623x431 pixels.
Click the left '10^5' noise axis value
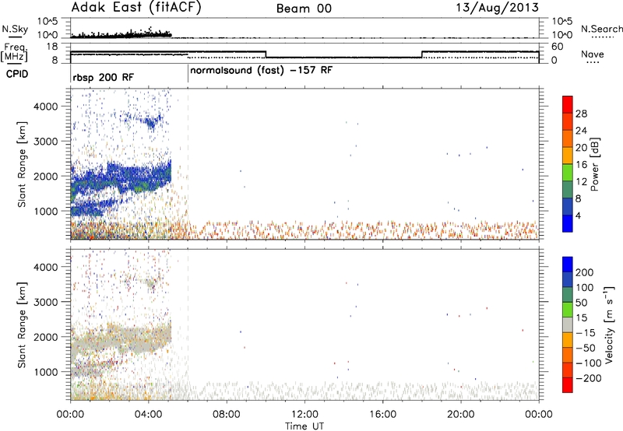click(x=48, y=22)
